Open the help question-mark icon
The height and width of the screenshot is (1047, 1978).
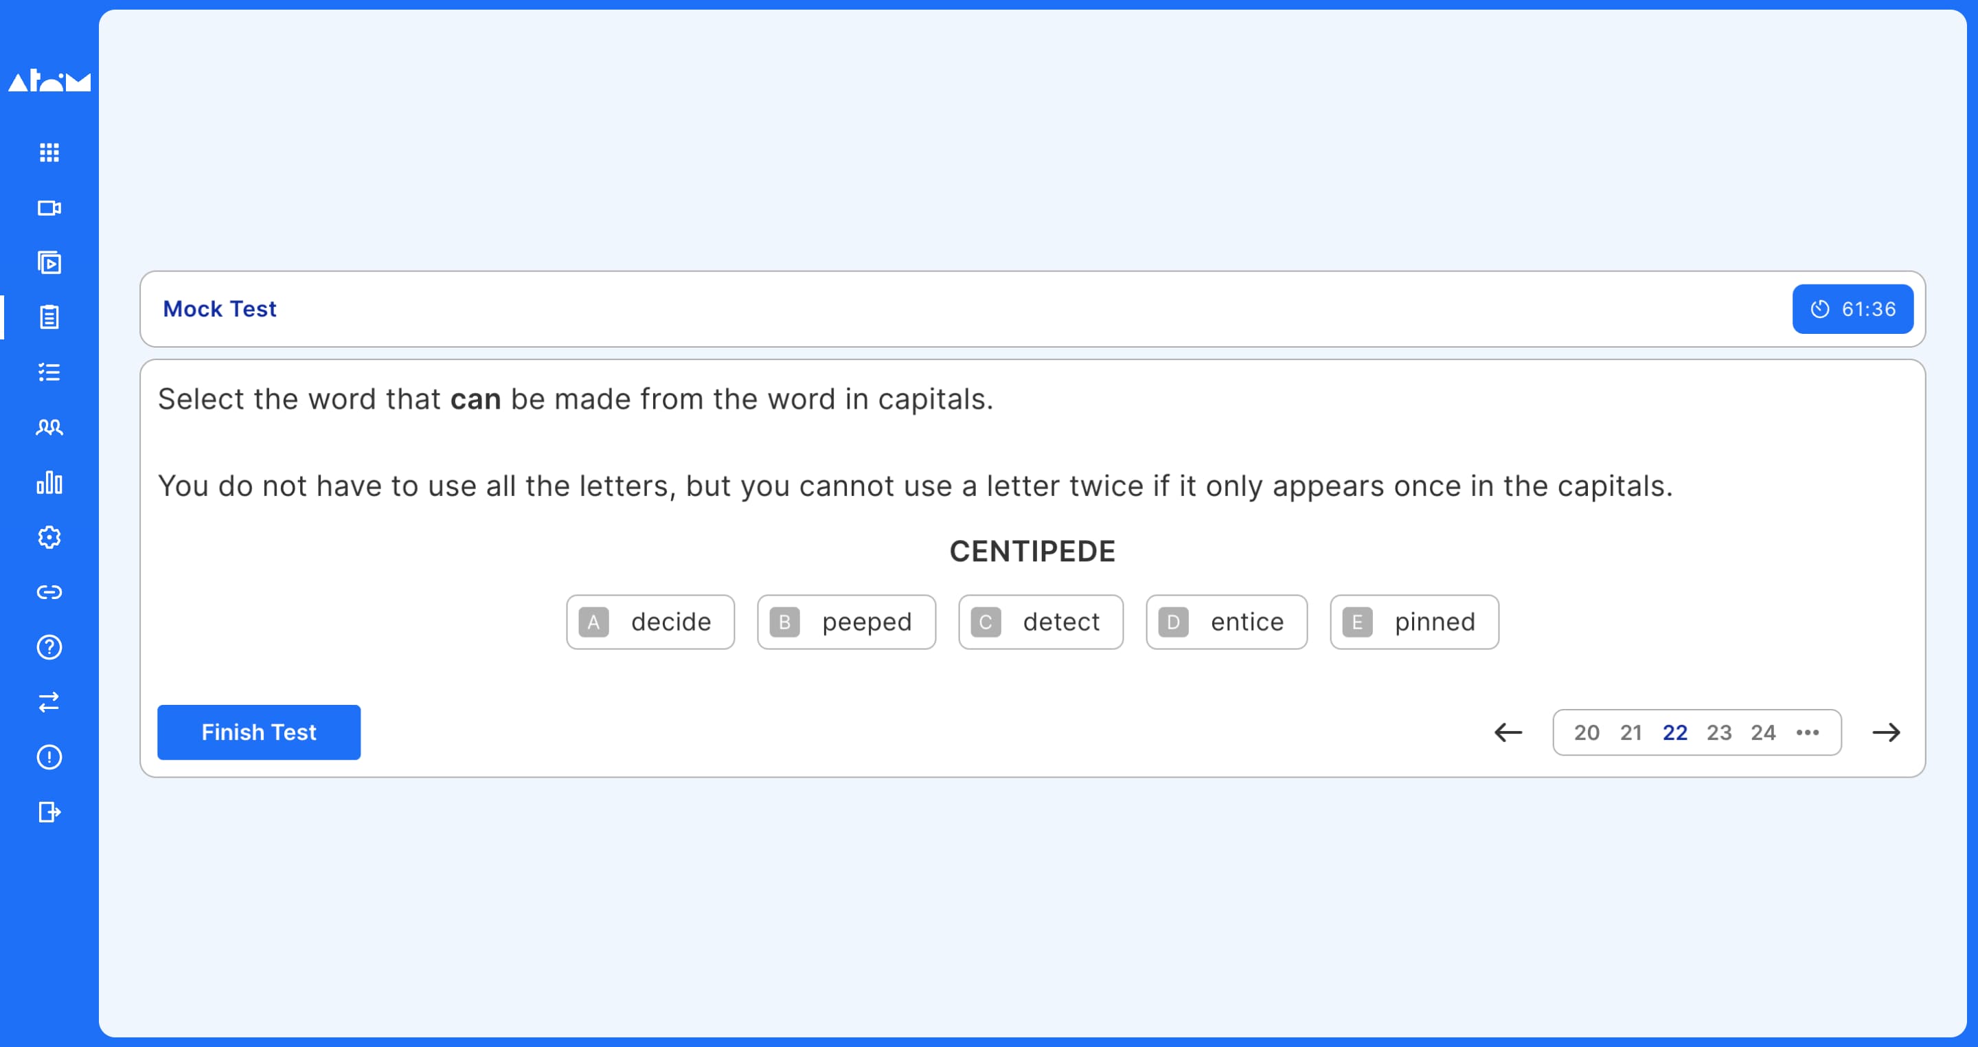pos(48,648)
